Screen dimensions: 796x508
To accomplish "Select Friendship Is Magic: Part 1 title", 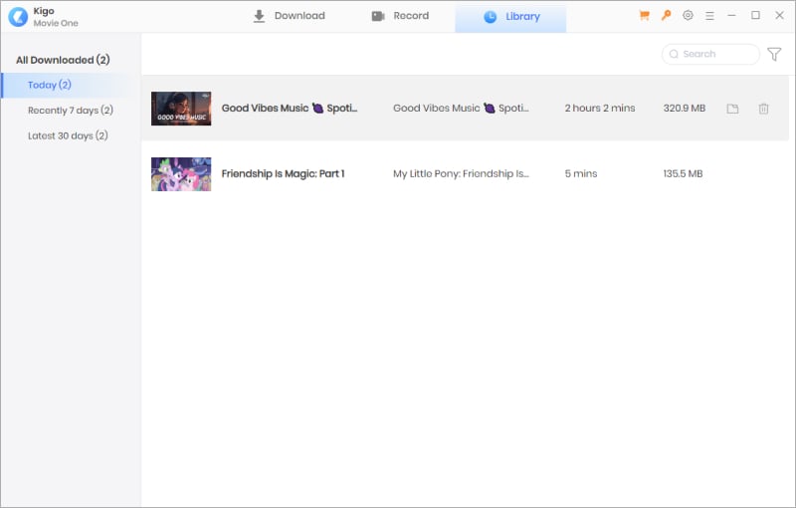I will 284,173.
